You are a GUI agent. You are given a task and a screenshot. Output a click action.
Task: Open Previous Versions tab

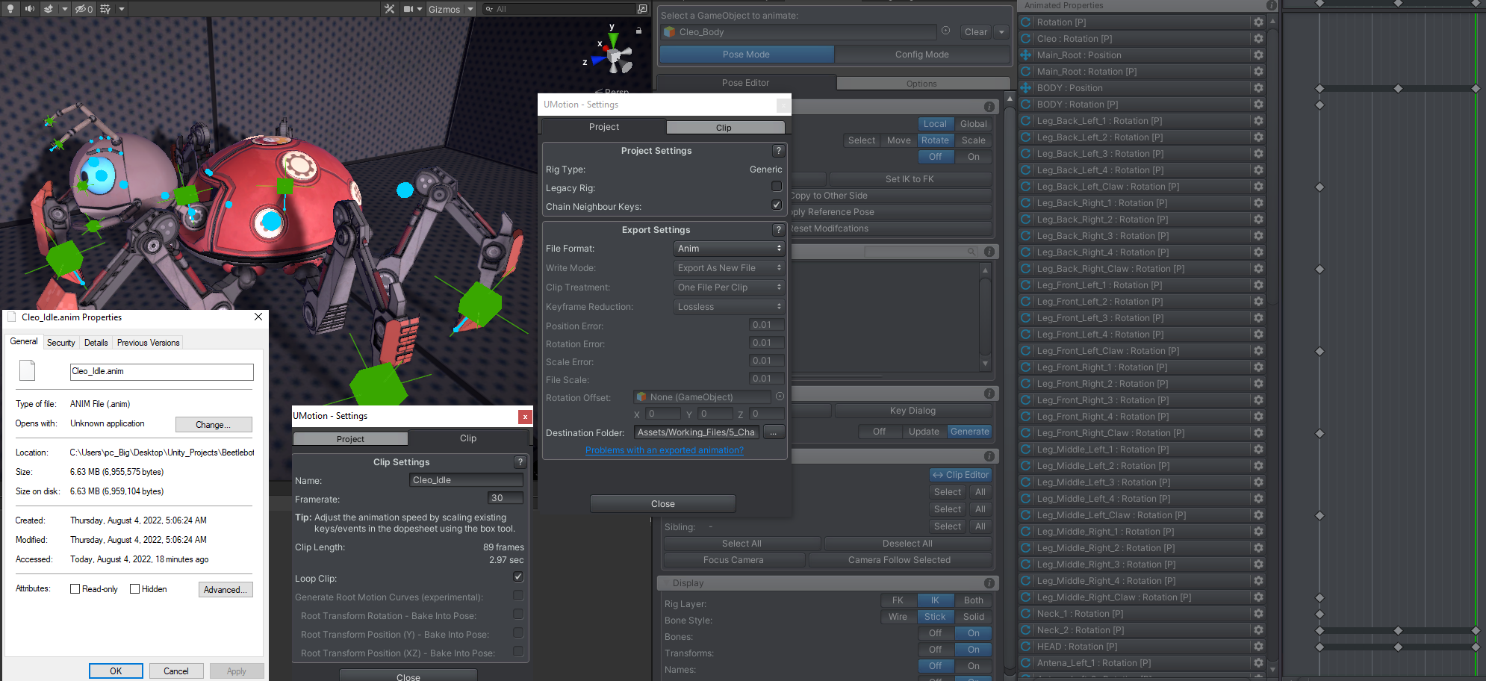[x=148, y=343]
